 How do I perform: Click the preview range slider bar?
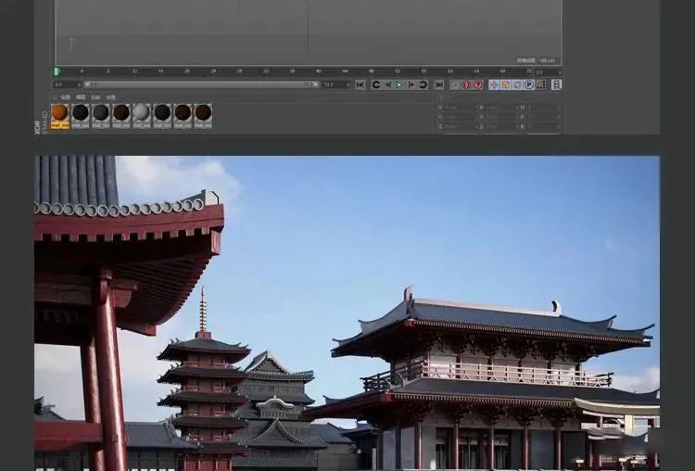[x=202, y=84]
